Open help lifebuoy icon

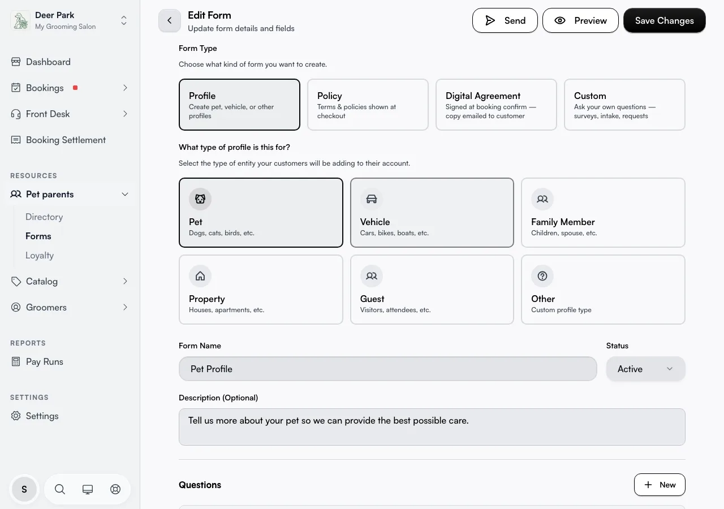coord(115,489)
